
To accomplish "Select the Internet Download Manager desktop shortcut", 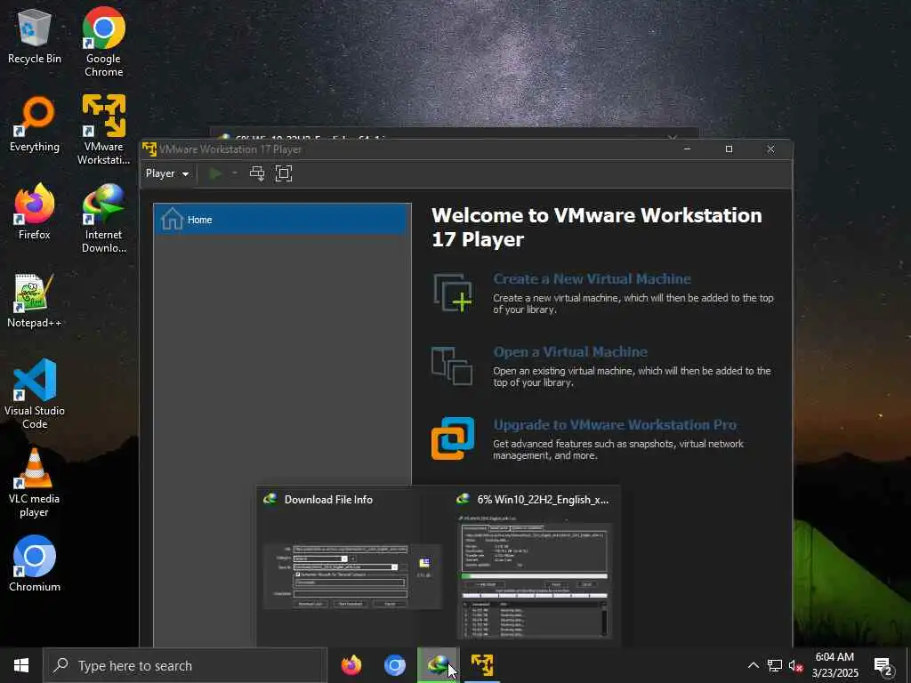I will [x=103, y=219].
